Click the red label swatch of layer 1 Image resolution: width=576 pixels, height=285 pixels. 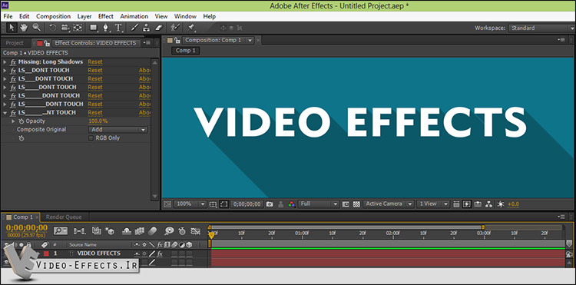coord(46,254)
